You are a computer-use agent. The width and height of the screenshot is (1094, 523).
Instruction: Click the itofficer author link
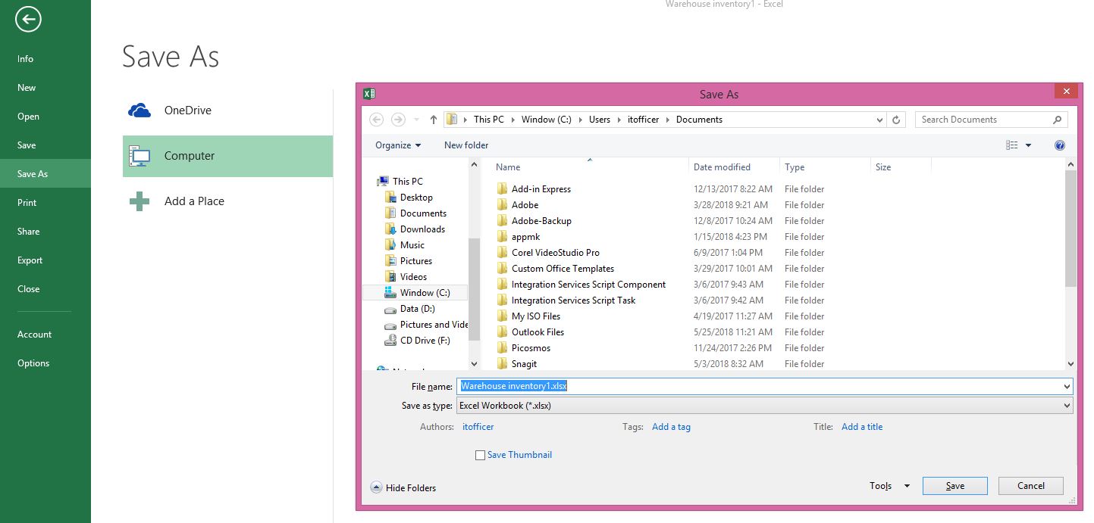[x=478, y=427]
